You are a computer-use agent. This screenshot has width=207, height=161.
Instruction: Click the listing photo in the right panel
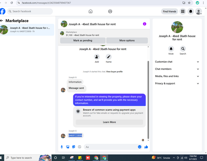[x=177, y=27]
